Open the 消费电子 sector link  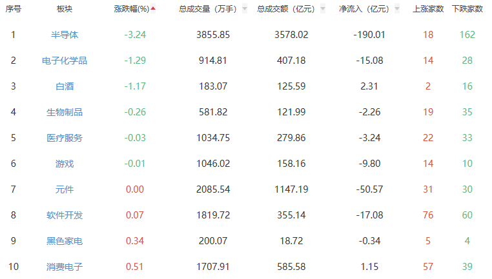pyautogui.click(x=65, y=267)
